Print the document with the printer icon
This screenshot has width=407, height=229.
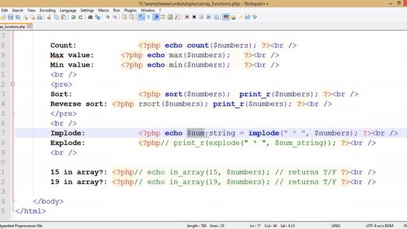coord(39,17)
